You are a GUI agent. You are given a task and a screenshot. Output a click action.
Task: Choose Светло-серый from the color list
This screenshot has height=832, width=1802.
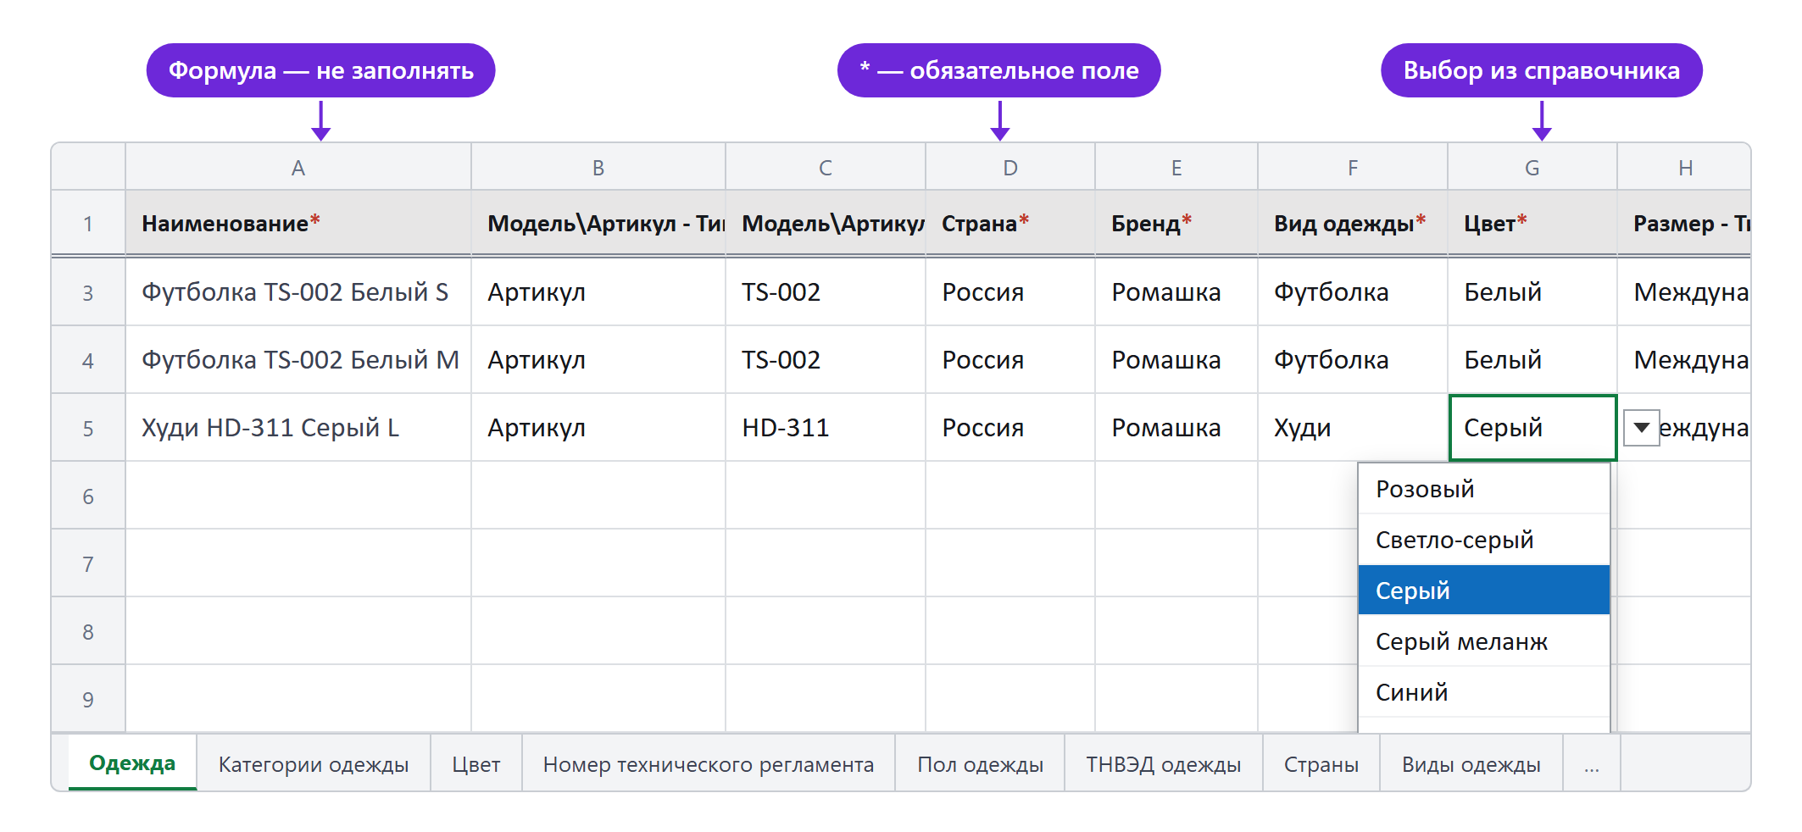point(1483,540)
